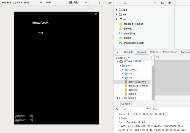Open cocos2d-js-min.js in project file tree
Viewport: 190px width, 133px height.
tap(133, 24)
